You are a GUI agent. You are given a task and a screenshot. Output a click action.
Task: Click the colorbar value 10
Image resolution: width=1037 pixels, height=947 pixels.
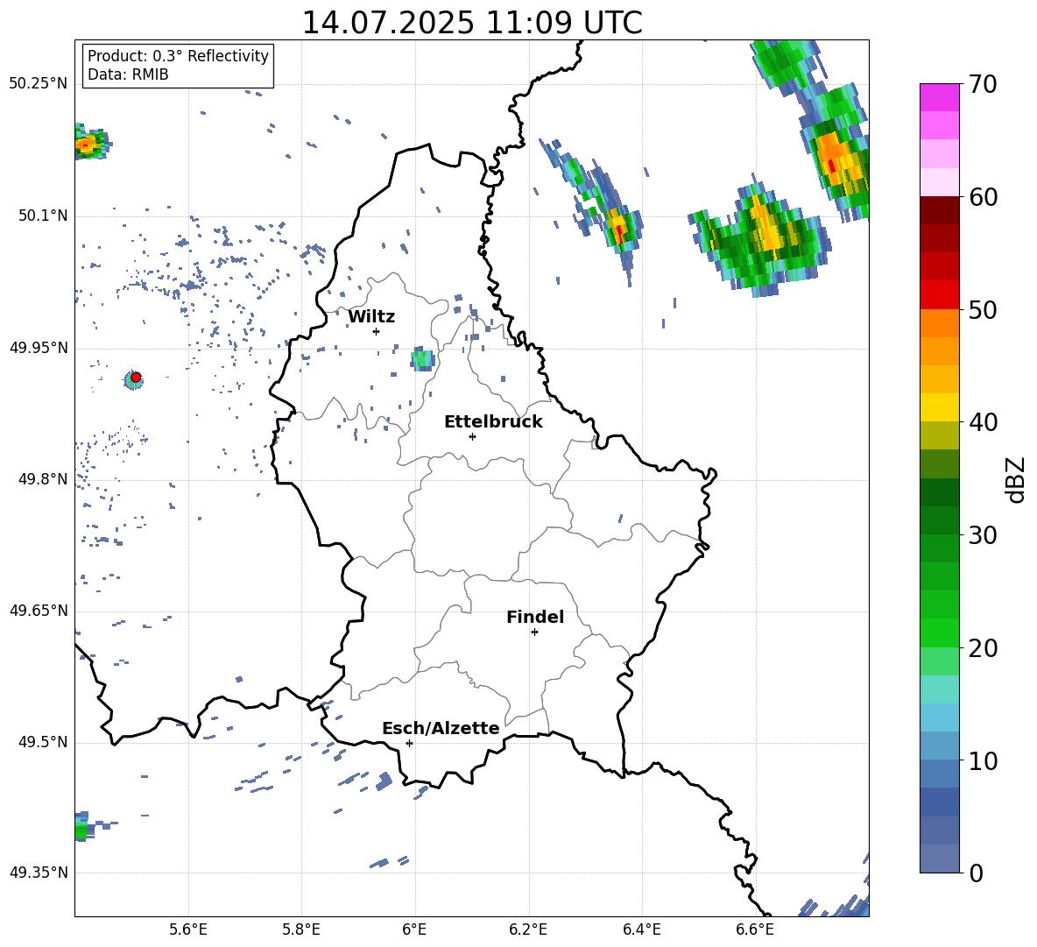point(982,760)
